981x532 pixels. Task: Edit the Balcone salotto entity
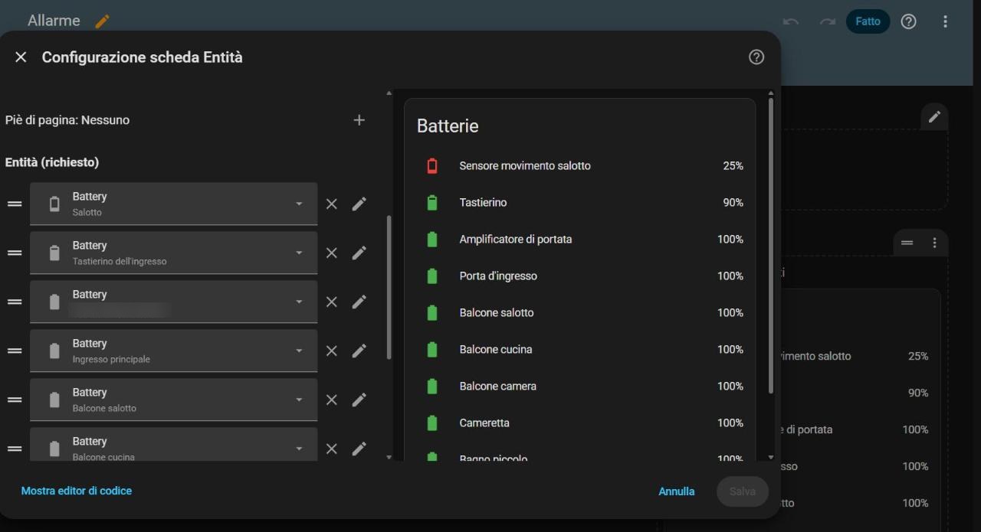[x=359, y=400]
